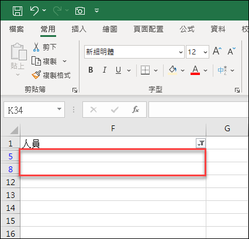Select column G header
Image resolution: width=249 pixels, height=239 pixels.
coord(227,129)
